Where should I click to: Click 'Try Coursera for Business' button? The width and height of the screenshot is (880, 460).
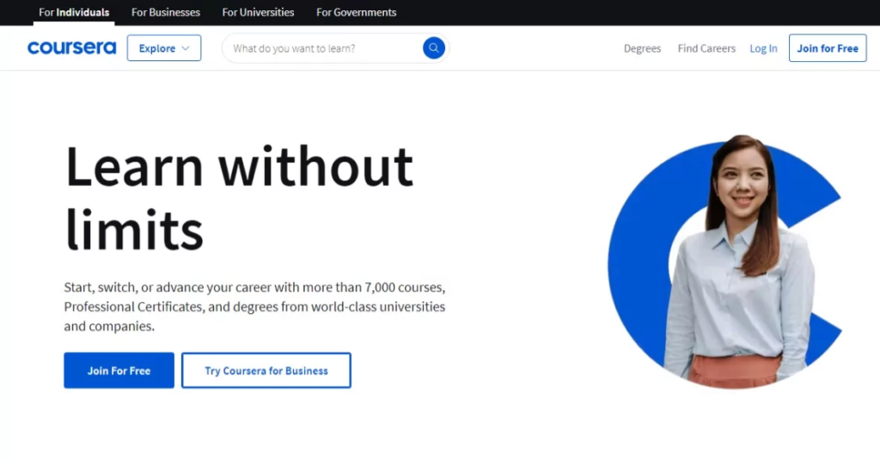(266, 370)
